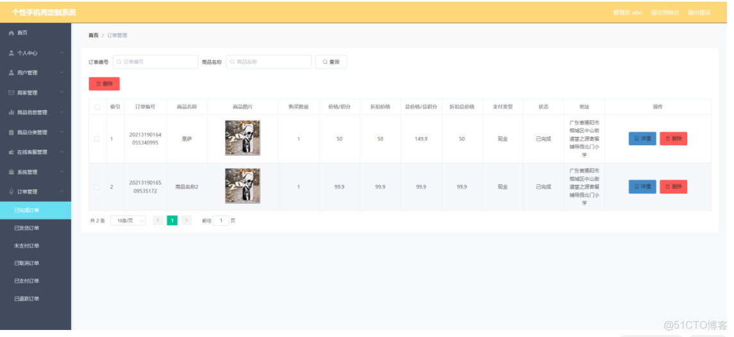Go to next page arrow in pagination
734x337 pixels.
pyautogui.click(x=187, y=221)
